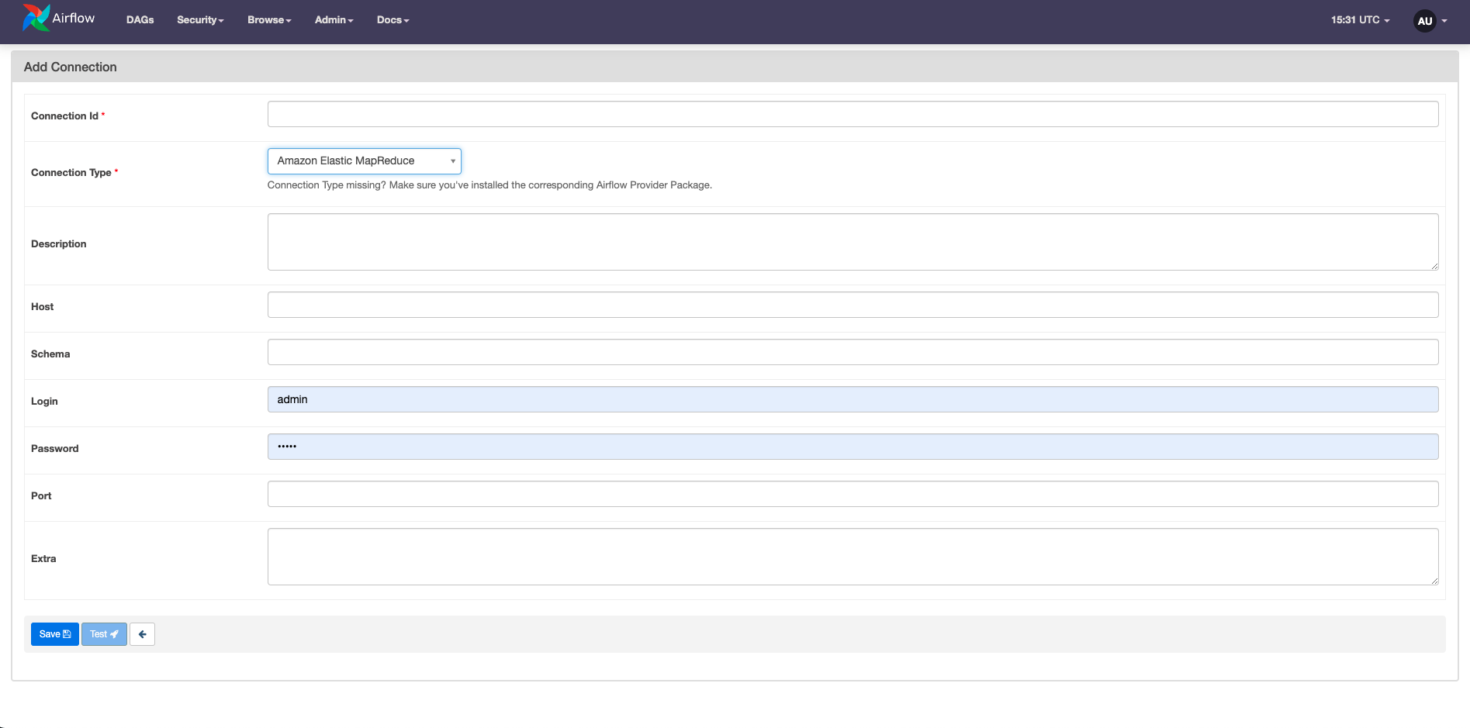1470x728 pixels.
Task: Open the AU user avatar menu
Action: 1424,21
